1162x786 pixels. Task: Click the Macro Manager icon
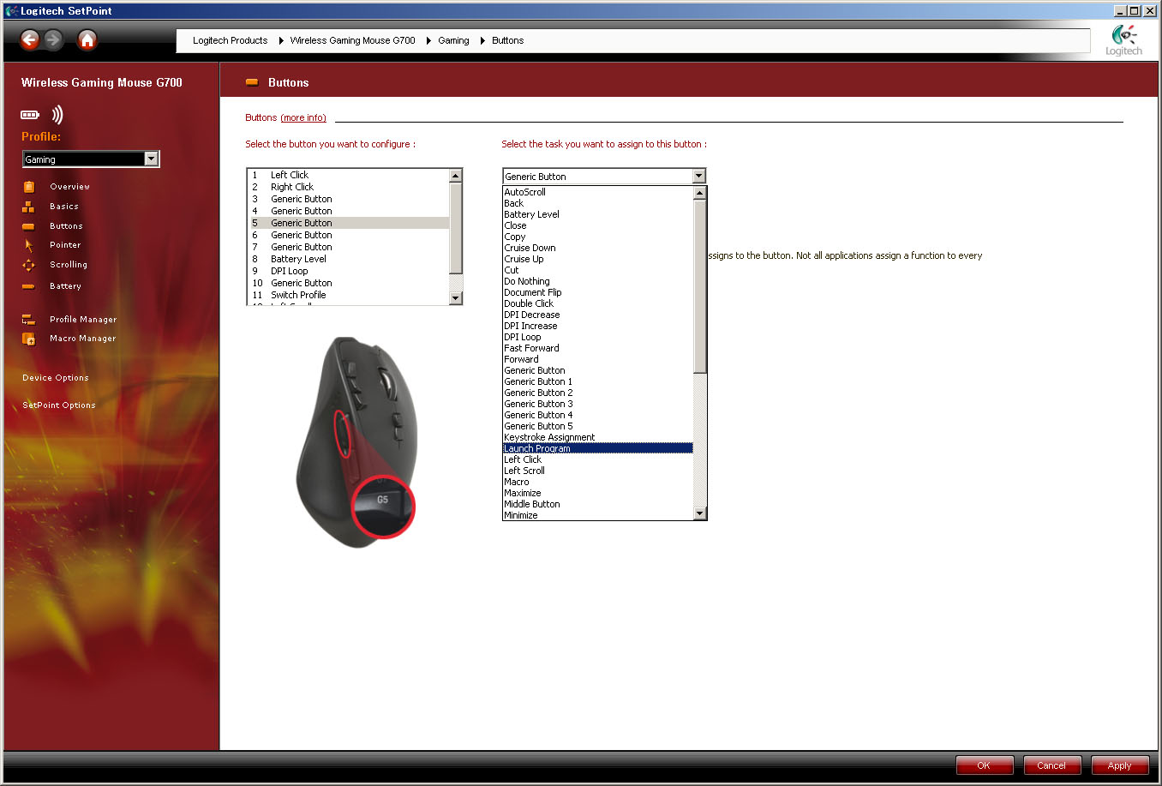(28, 339)
